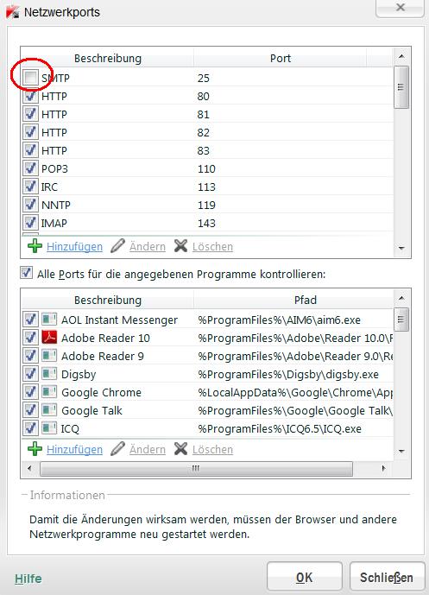The height and width of the screenshot is (595, 429).
Task: Click the pencil Ändern icon under ports list
Action: click(117, 246)
